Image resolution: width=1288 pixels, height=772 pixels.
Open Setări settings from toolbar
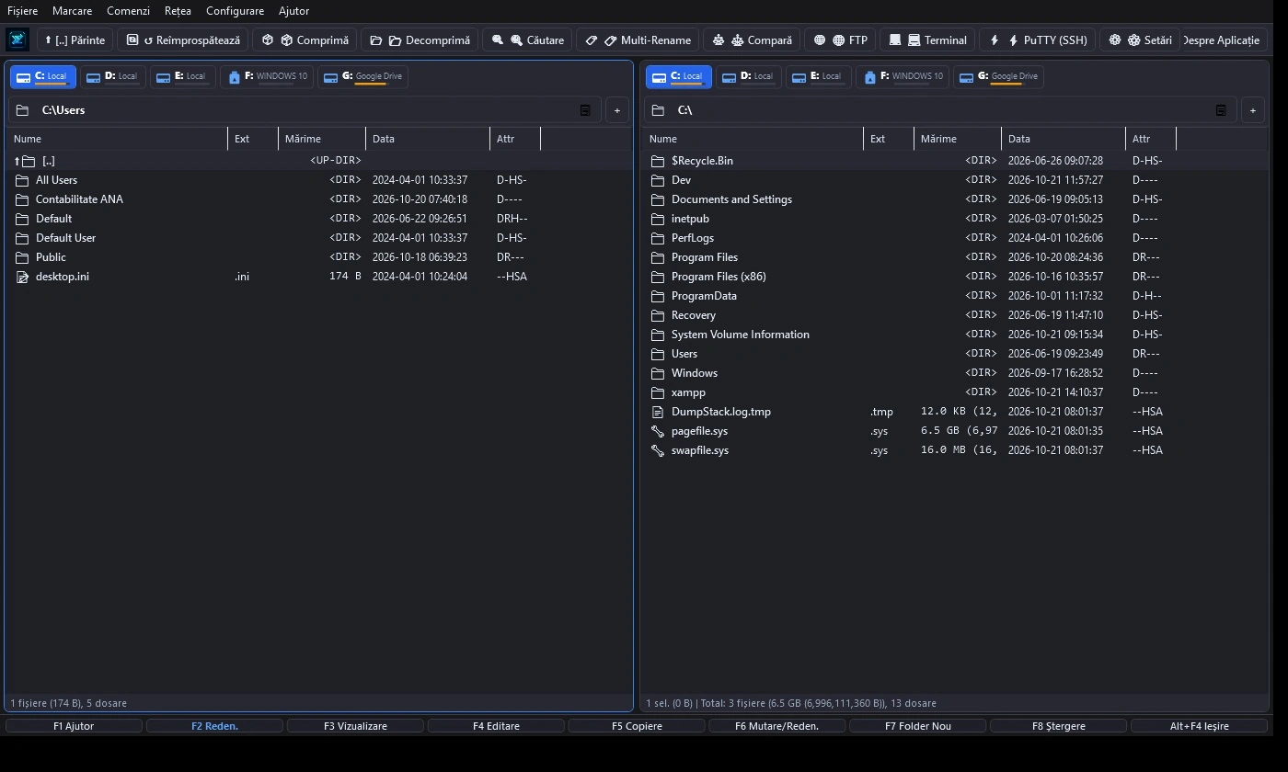1140,40
